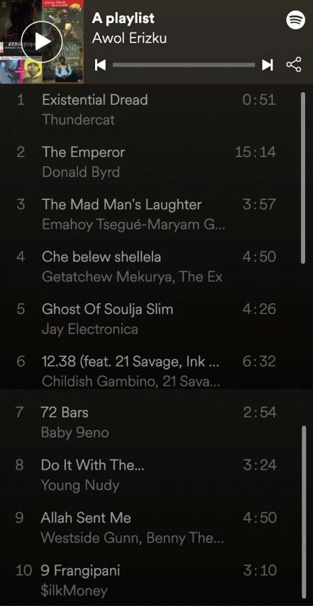Play the playlist using the cover play button
The image size is (313, 606).
(41, 42)
